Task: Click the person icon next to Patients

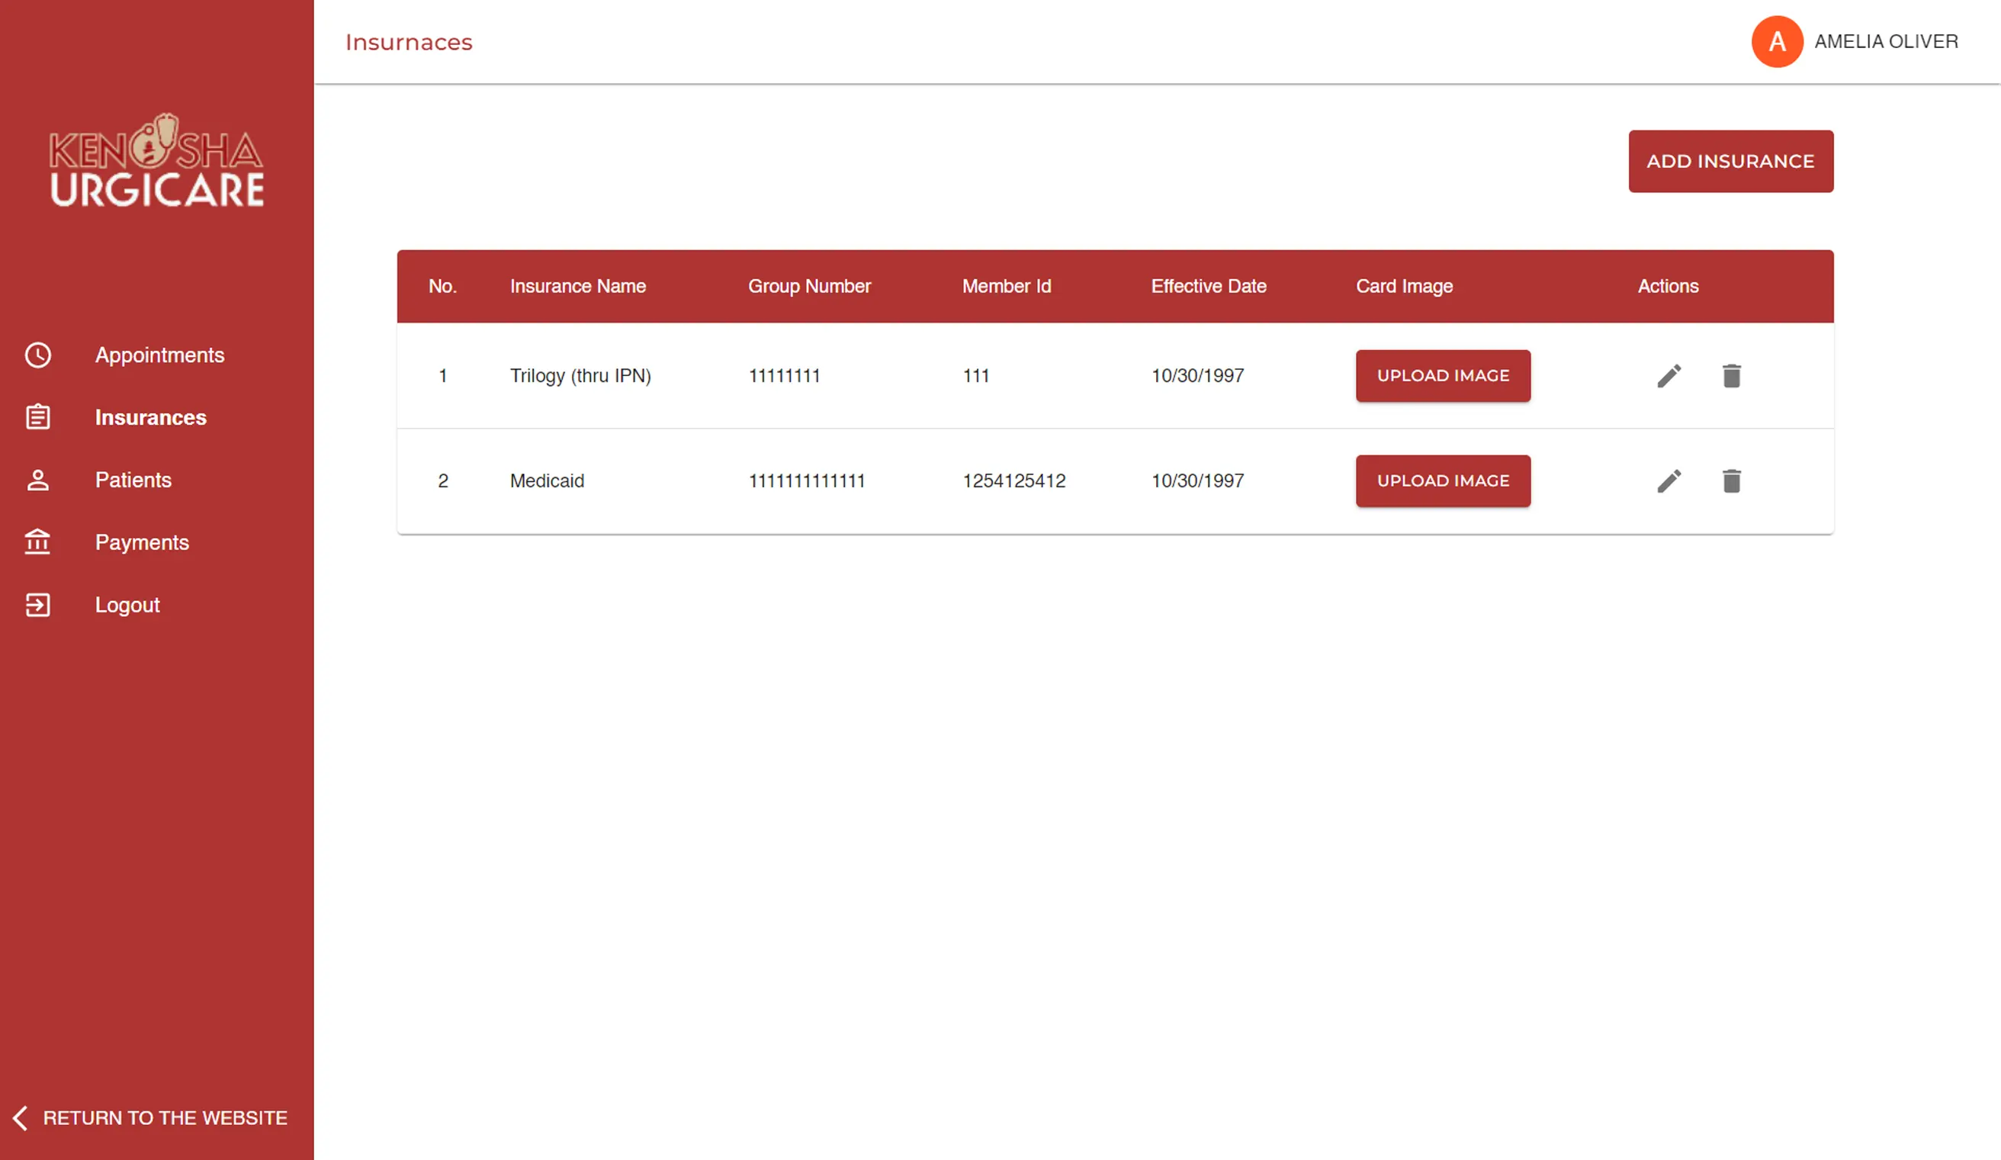Action: click(x=37, y=480)
